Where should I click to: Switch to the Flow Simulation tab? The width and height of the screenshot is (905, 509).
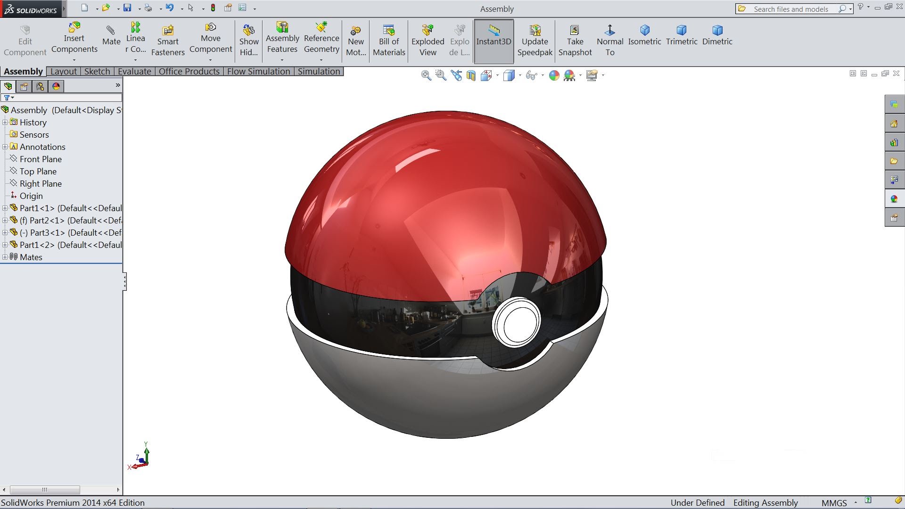coord(259,71)
